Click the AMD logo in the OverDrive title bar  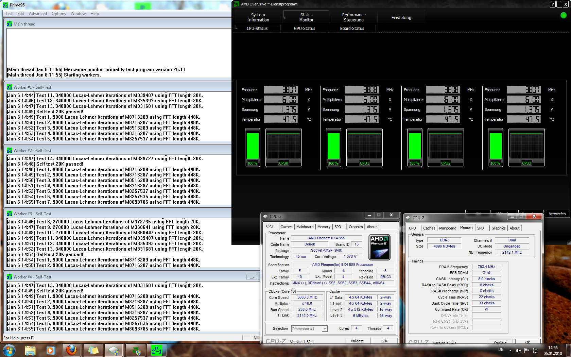click(x=237, y=4)
